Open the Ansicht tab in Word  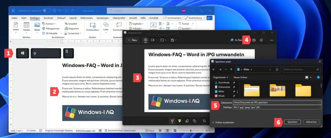coord(133,18)
